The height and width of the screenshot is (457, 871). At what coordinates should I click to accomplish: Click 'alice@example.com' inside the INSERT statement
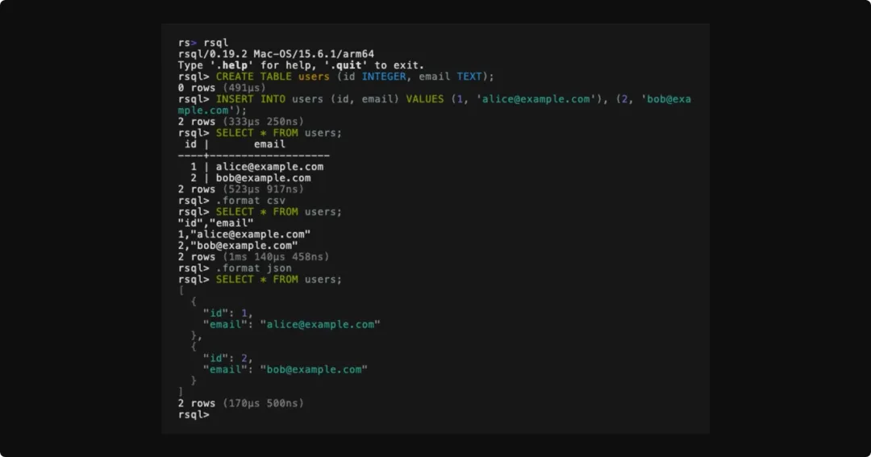[x=536, y=99]
